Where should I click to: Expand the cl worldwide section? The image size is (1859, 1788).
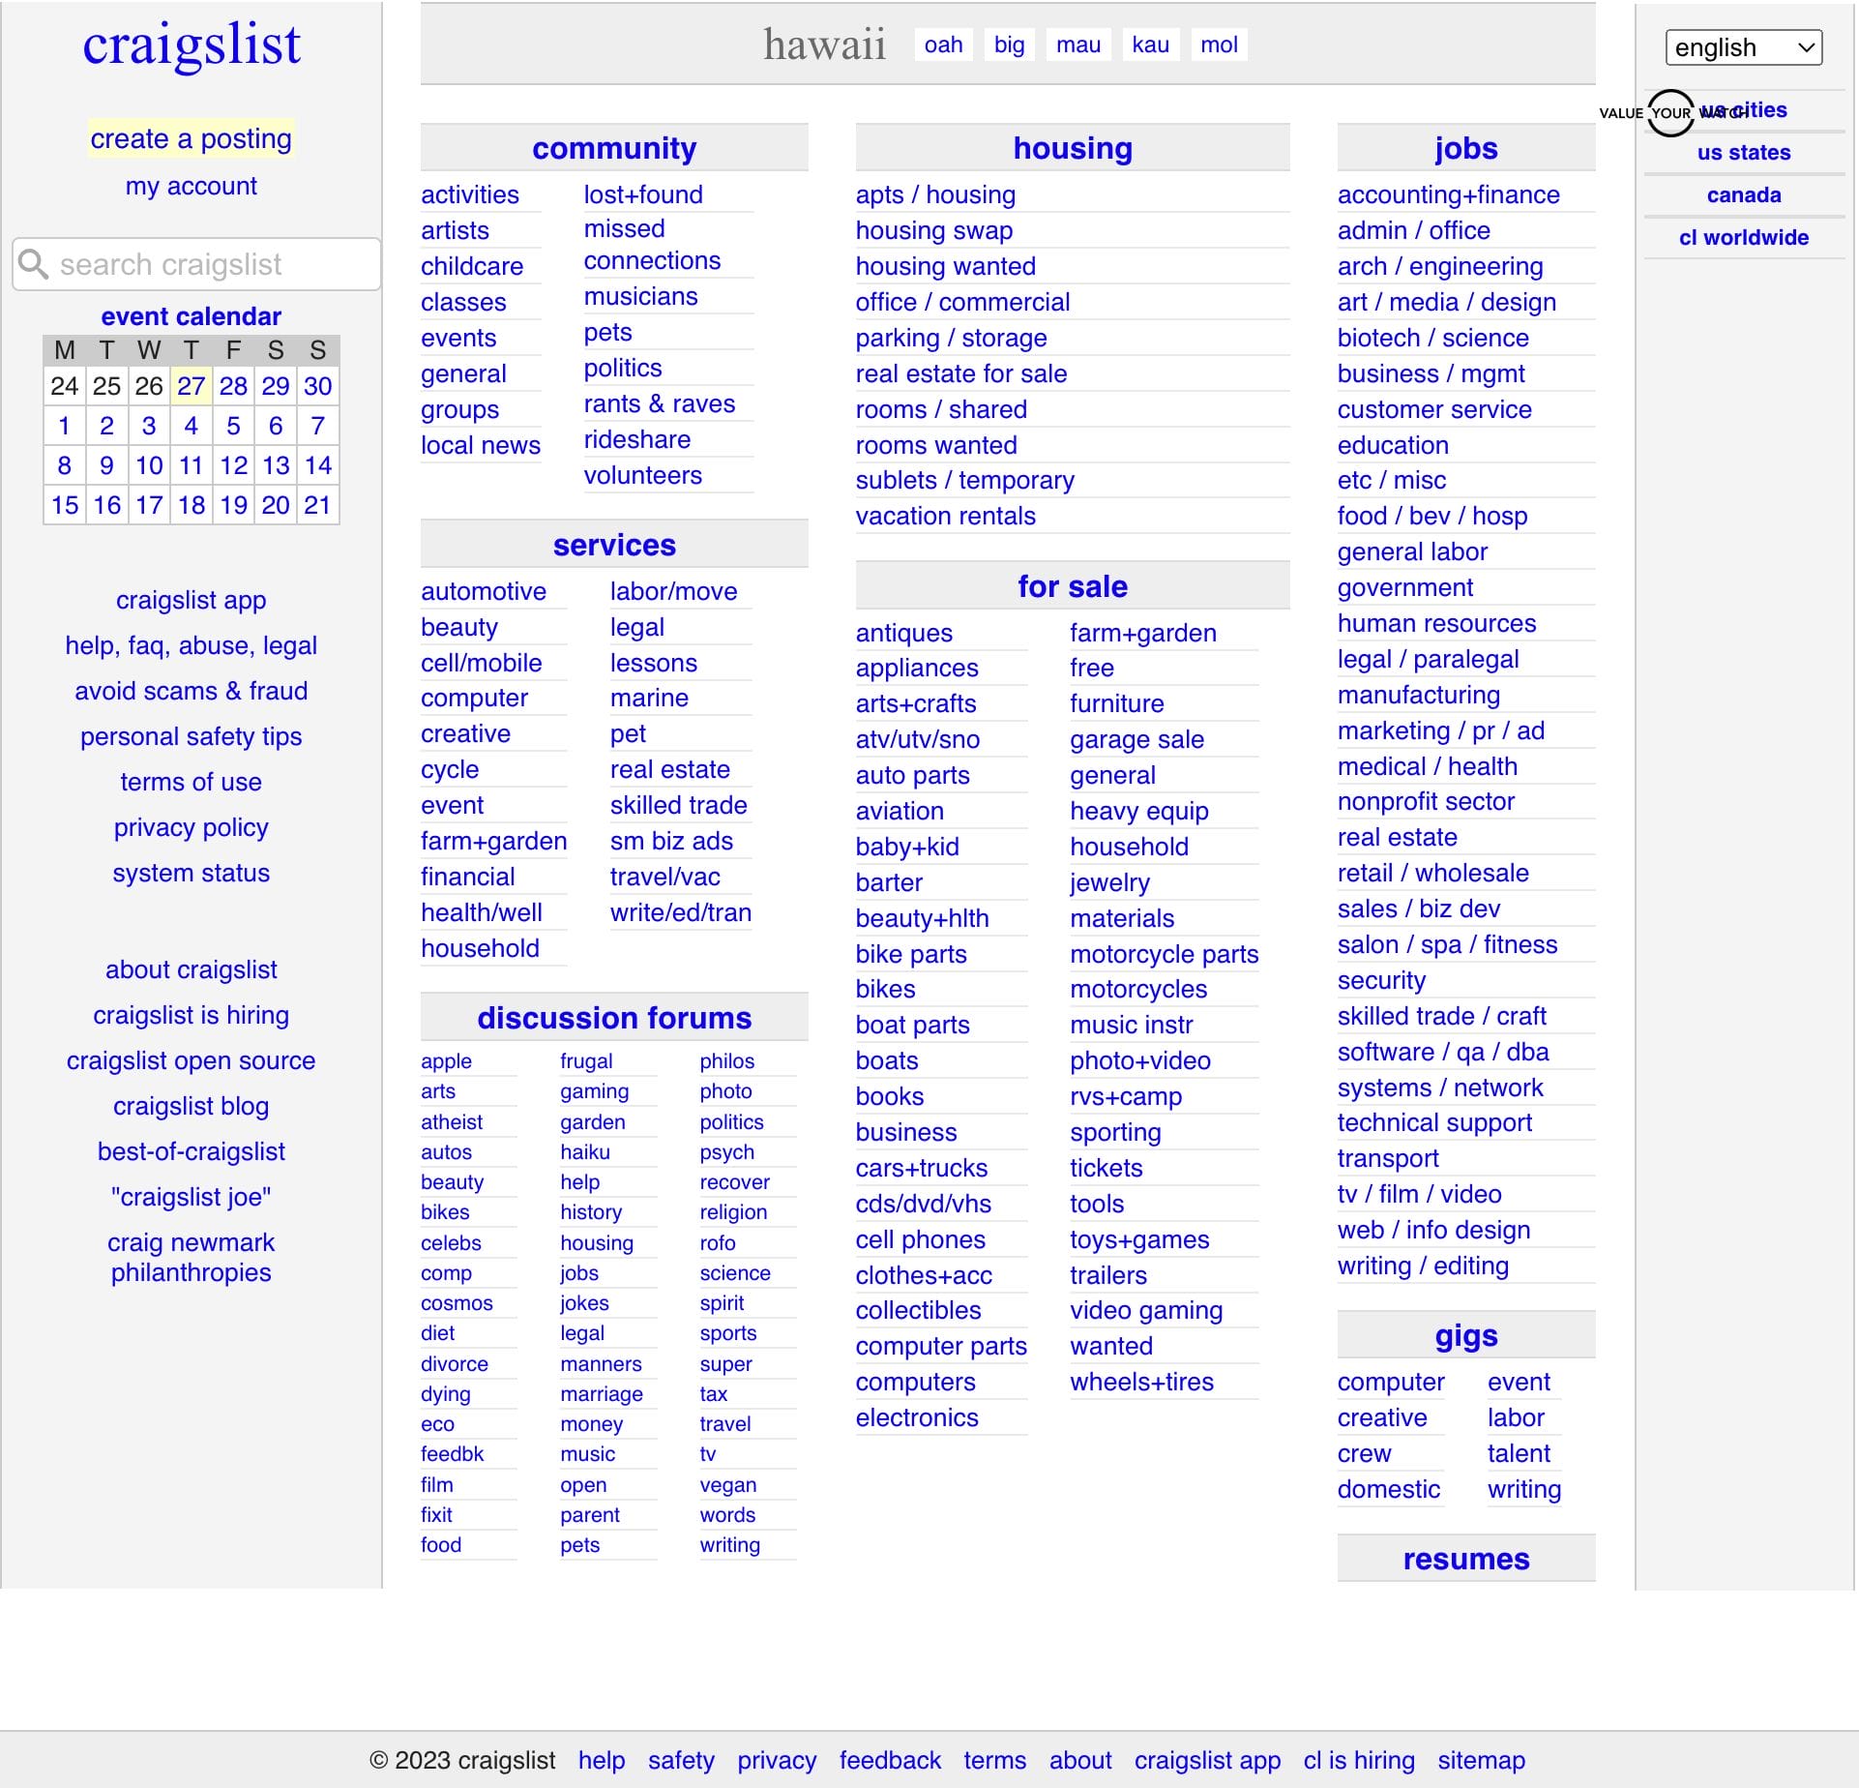pyautogui.click(x=1743, y=237)
